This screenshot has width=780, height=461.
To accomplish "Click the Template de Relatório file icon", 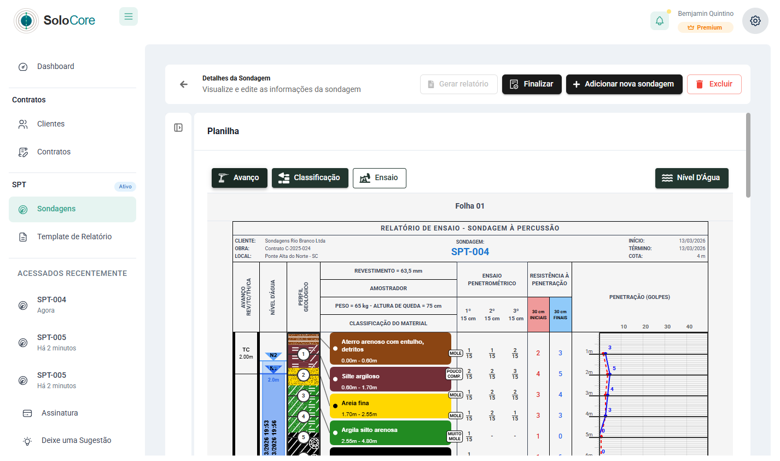I will click(x=23, y=237).
